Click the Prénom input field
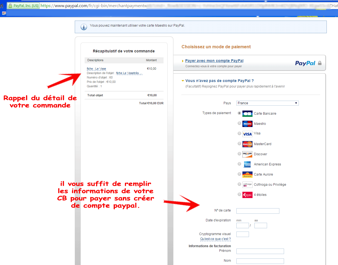This screenshot has width=338, height=265. click(x=260, y=251)
